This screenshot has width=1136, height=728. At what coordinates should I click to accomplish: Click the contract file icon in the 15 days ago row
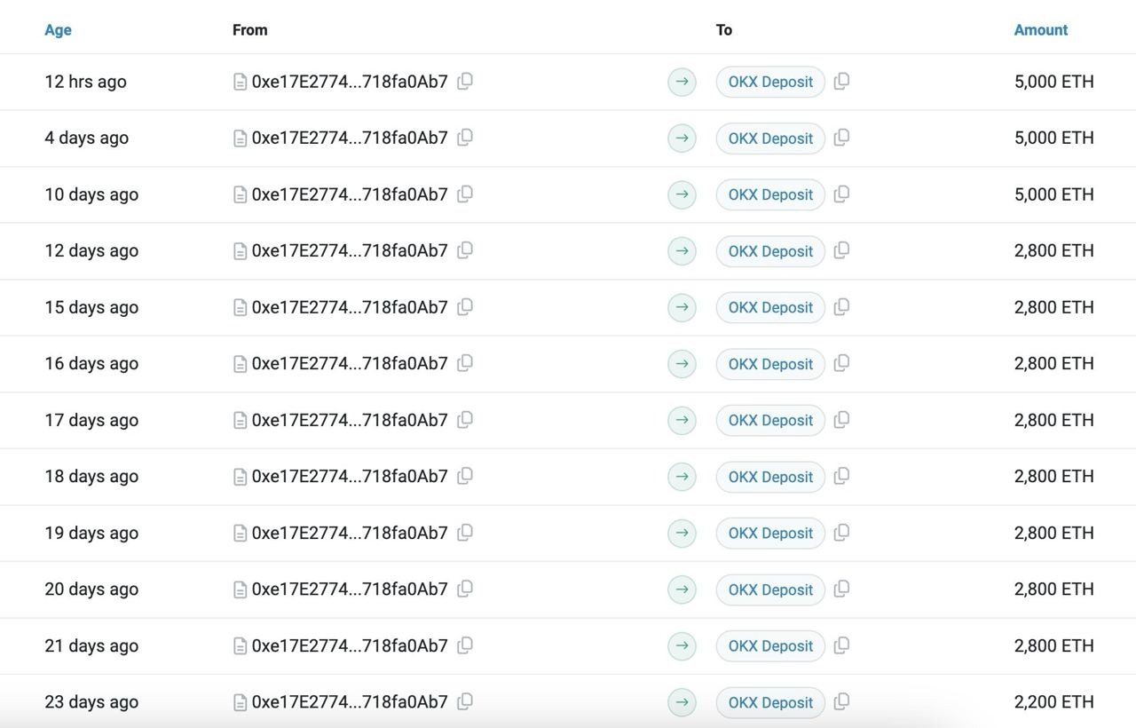[x=240, y=307]
